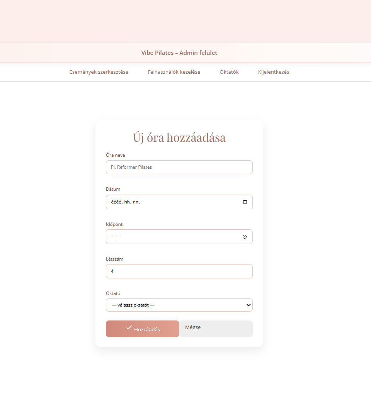
Task: Click the Időpont field label
Action: [114, 224]
